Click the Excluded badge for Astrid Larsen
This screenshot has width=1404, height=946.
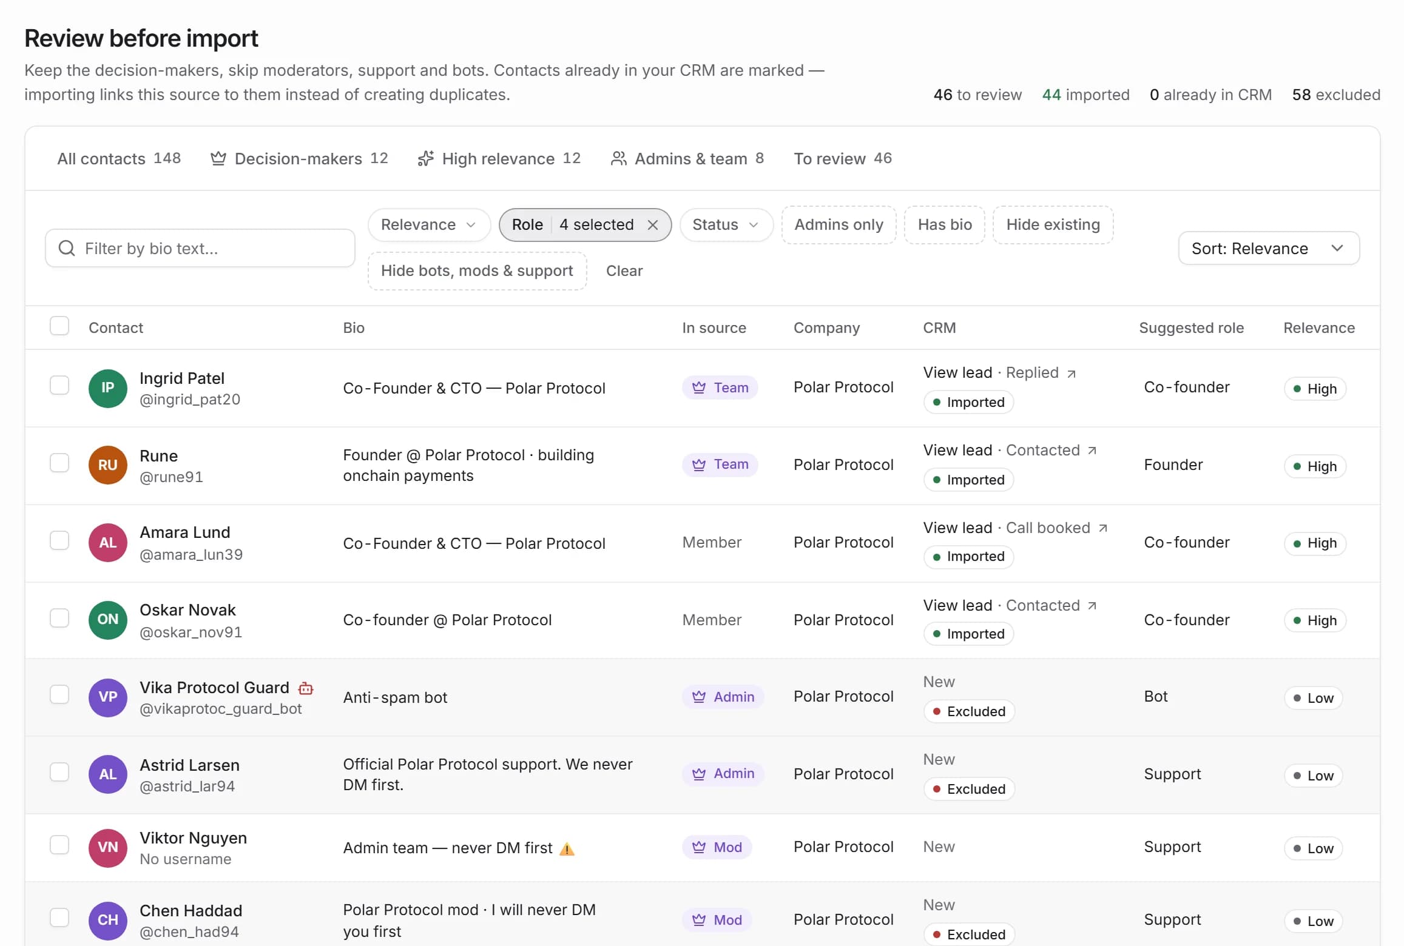pos(969,790)
